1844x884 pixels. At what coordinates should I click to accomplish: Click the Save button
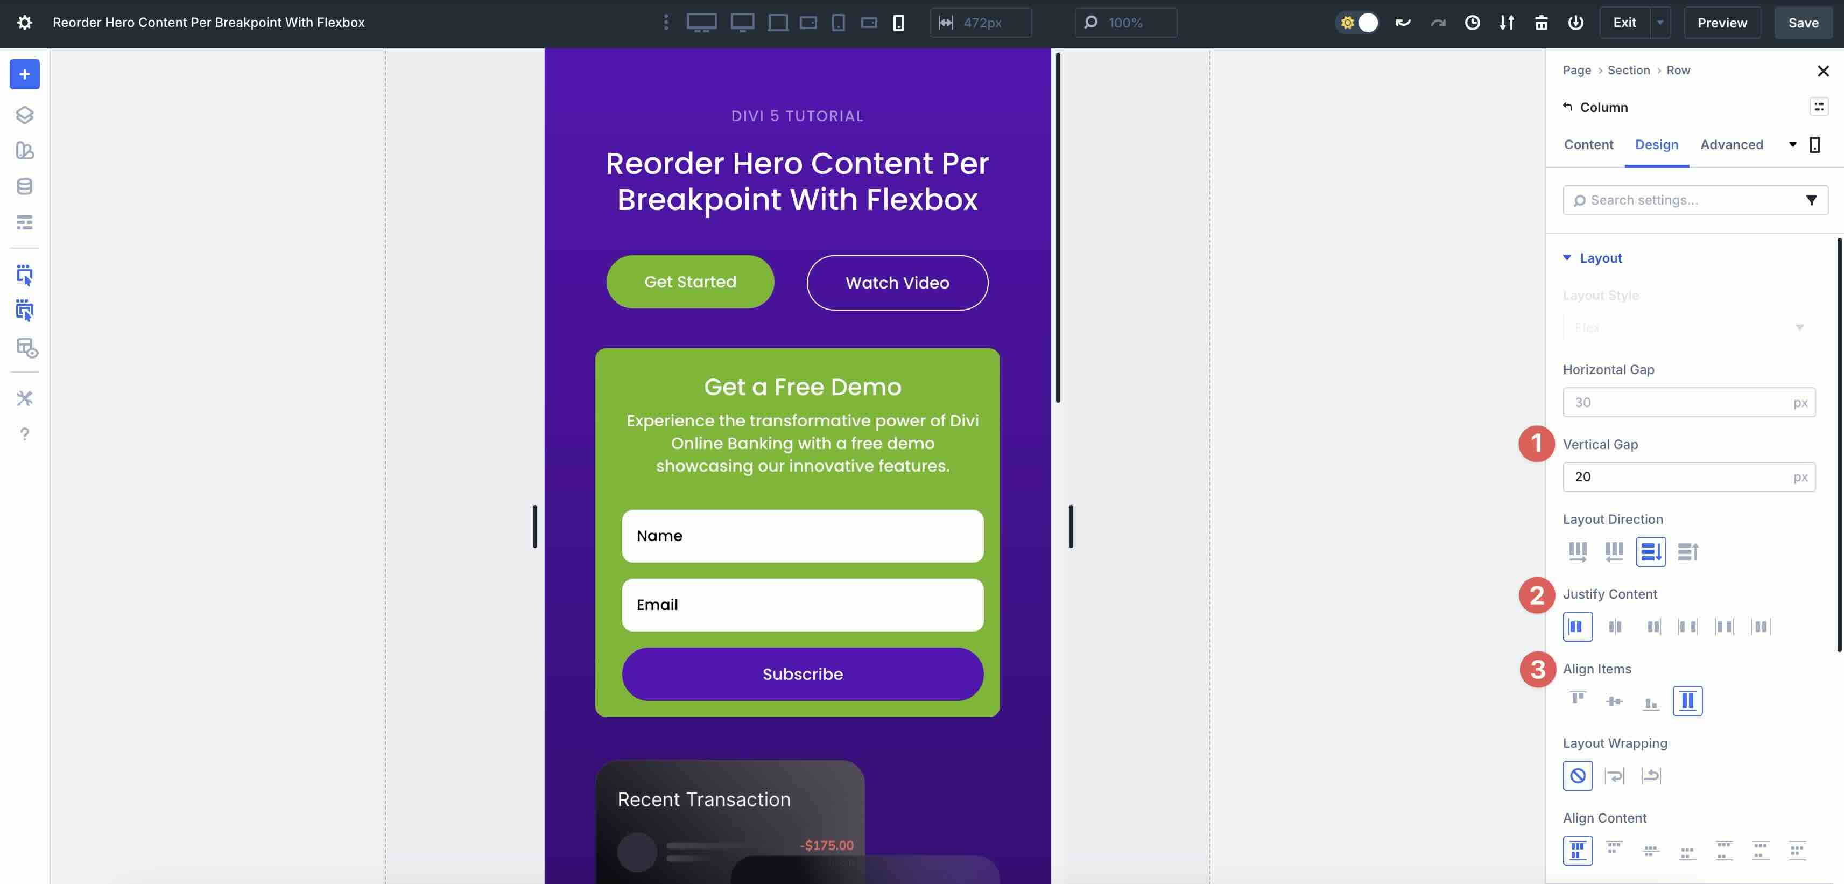(1803, 22)
